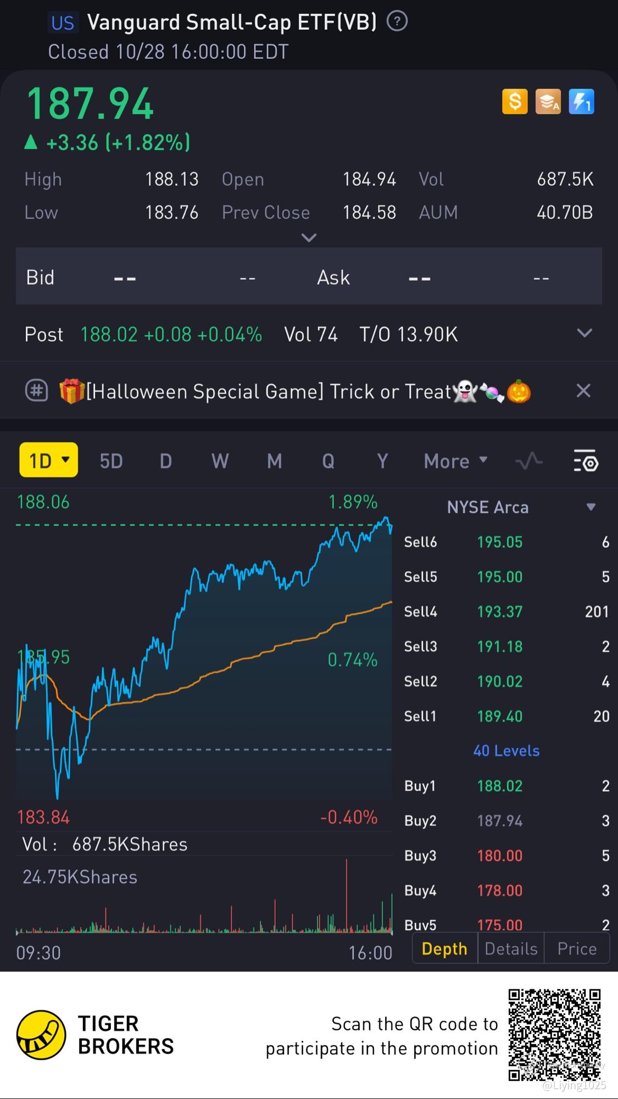Switch chart to 5D tab
This screenshot has height=1099, width=618.
111,461
